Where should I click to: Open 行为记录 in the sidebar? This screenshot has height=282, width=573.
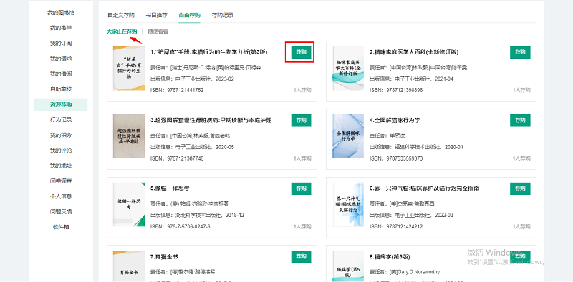pyautogui.click(x=61, y=120)
